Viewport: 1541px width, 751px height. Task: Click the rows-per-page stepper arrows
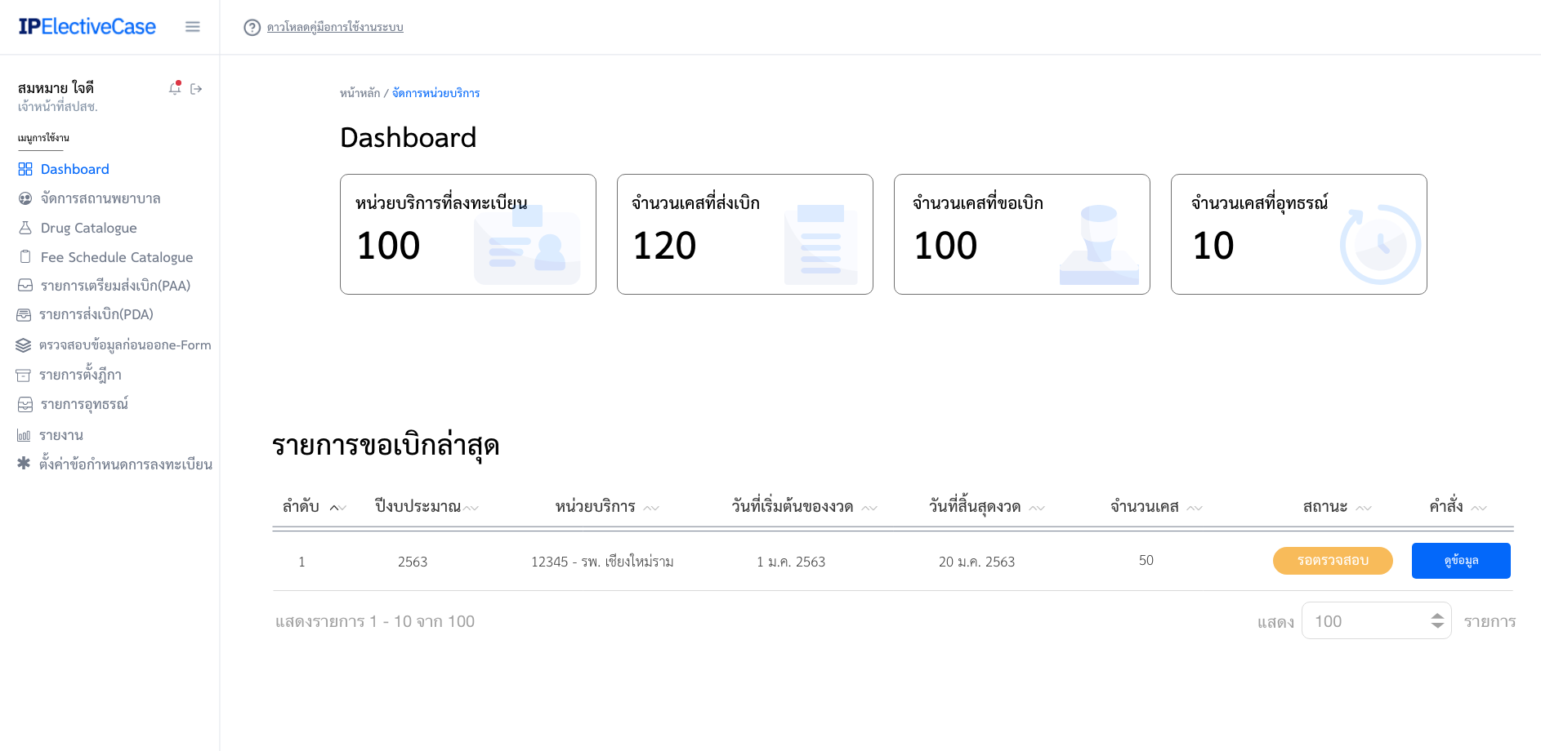1437,621
